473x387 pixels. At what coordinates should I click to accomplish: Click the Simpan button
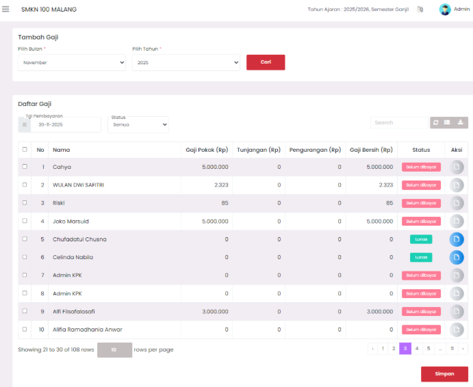(444, 374)
